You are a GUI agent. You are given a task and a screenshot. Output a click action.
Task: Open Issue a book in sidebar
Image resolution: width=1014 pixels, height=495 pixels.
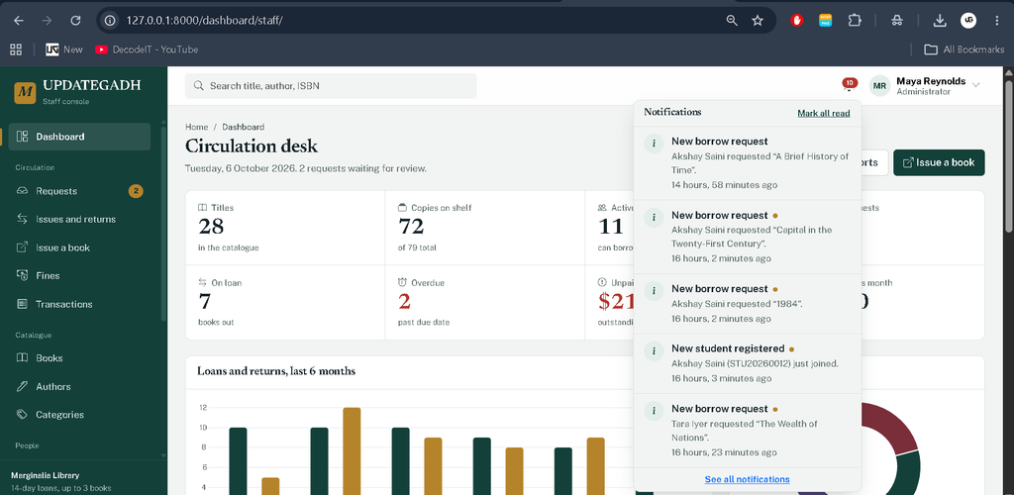[79, 247]
